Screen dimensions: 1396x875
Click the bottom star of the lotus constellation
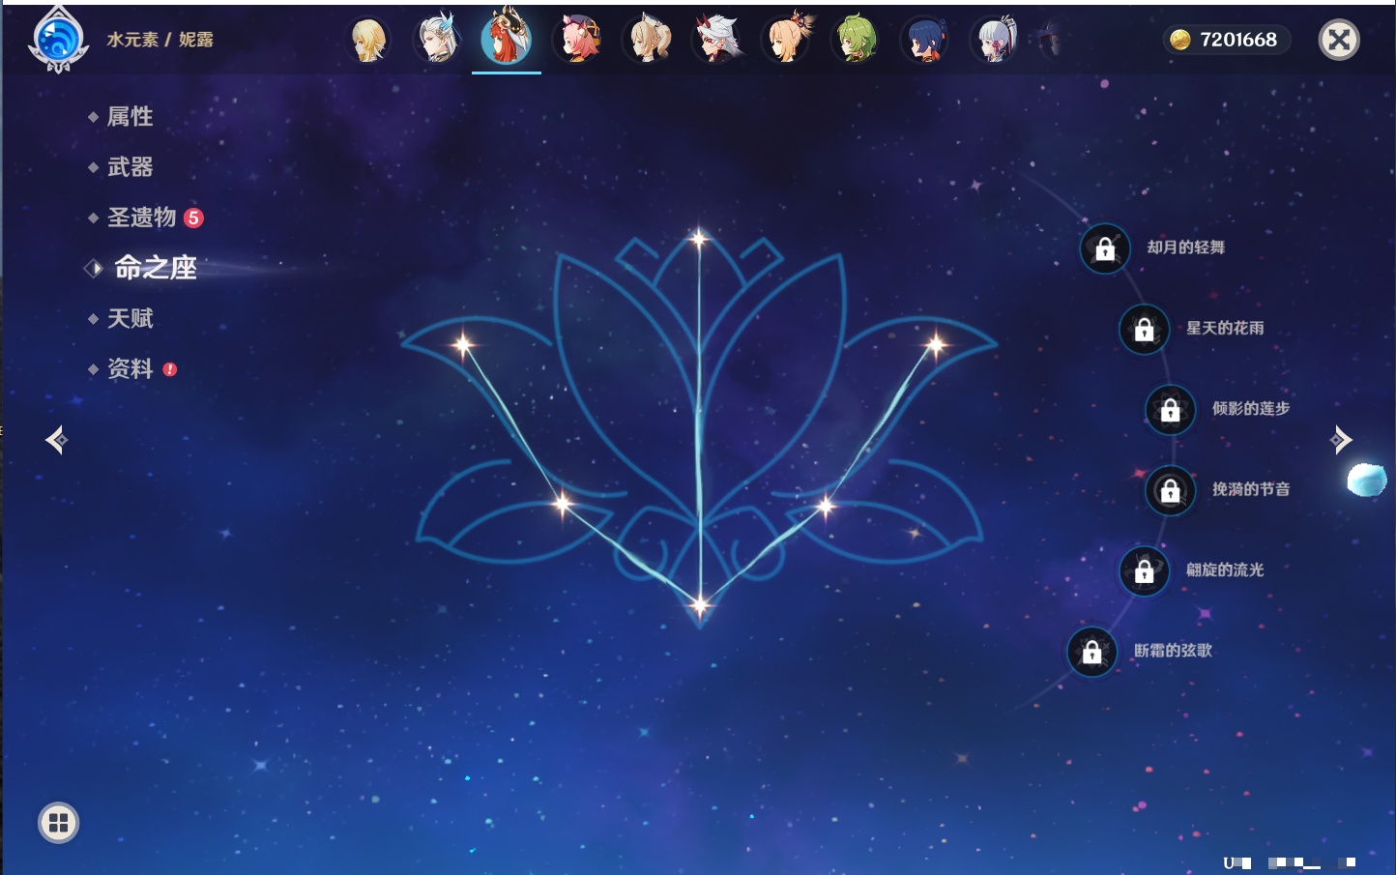pyautogui.click(x=699, y=606)
